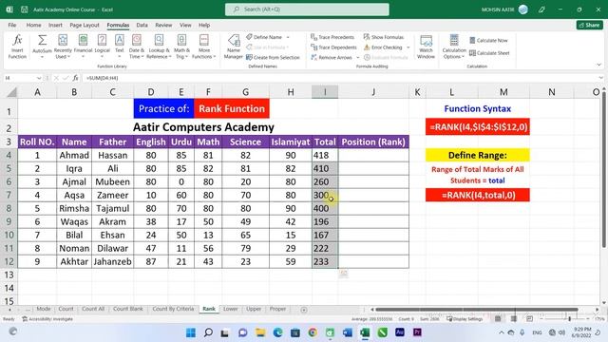This screenshot has height=342, width=608.
Task: Click Trace Precedents
Action: (x=332, y=37)
